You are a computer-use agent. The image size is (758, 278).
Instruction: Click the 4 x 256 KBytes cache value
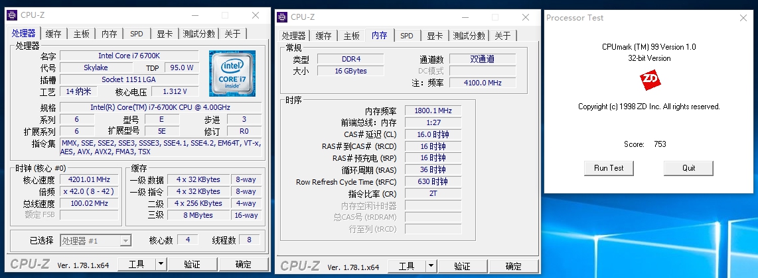(198, 203)
